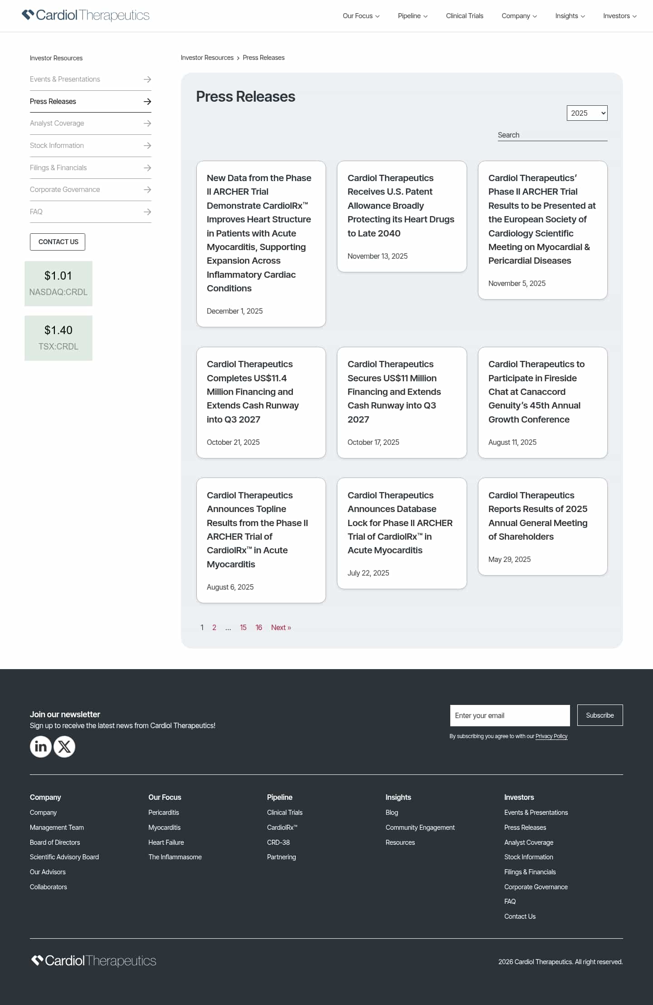Go to Next page of press releases
The height and width of the screenshot is (1005, 653).
281,628
